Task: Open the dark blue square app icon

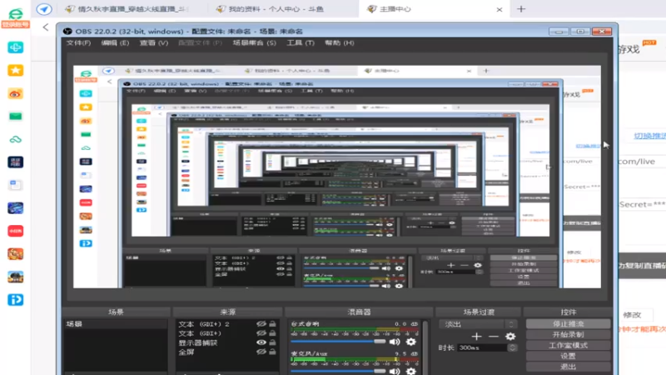Action: click(x=15, y=162)
